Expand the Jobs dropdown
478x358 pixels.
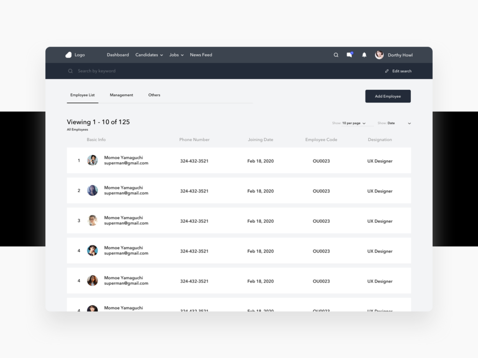pyautogui.click(x=176, y=55)
